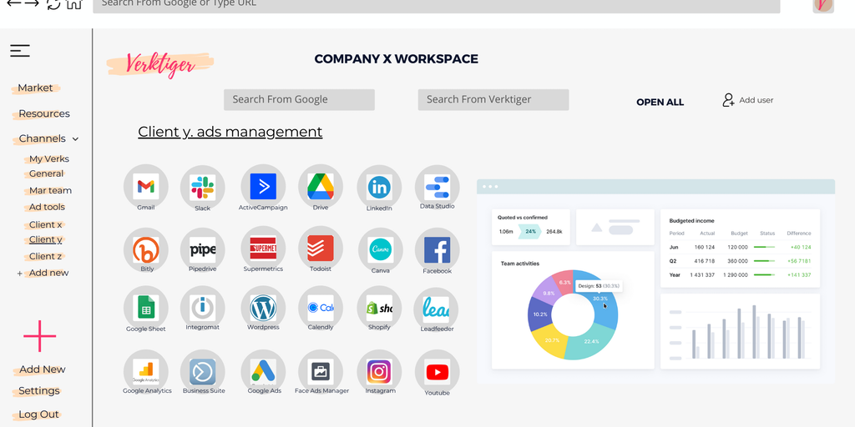Viewport: 855px width, 427px height.
Task: Open the Google Ads icon
Action: tap(263, 372)
